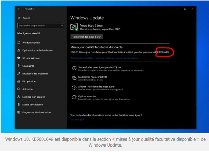Open the Activation settings page
The width and height of the screenshot is (209, 152).
click(27, 89)
